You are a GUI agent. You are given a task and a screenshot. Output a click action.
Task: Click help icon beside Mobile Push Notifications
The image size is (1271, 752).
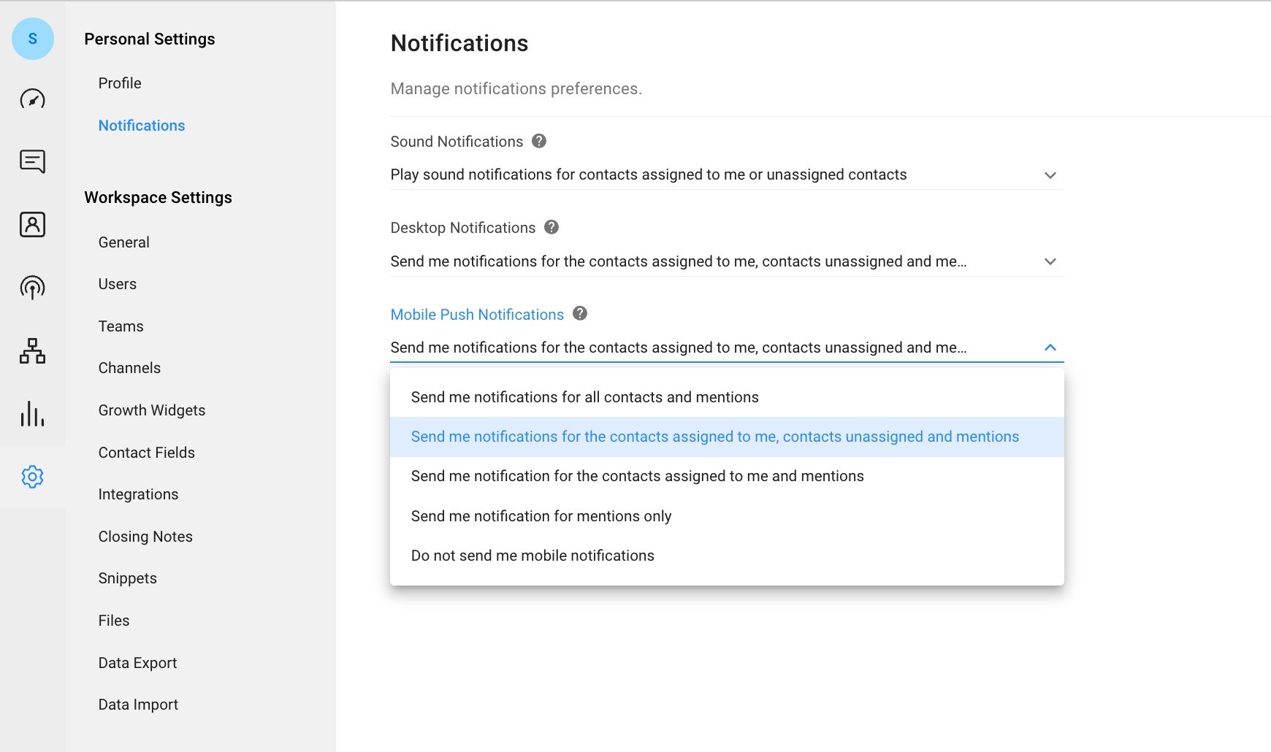tap(580, 313)
